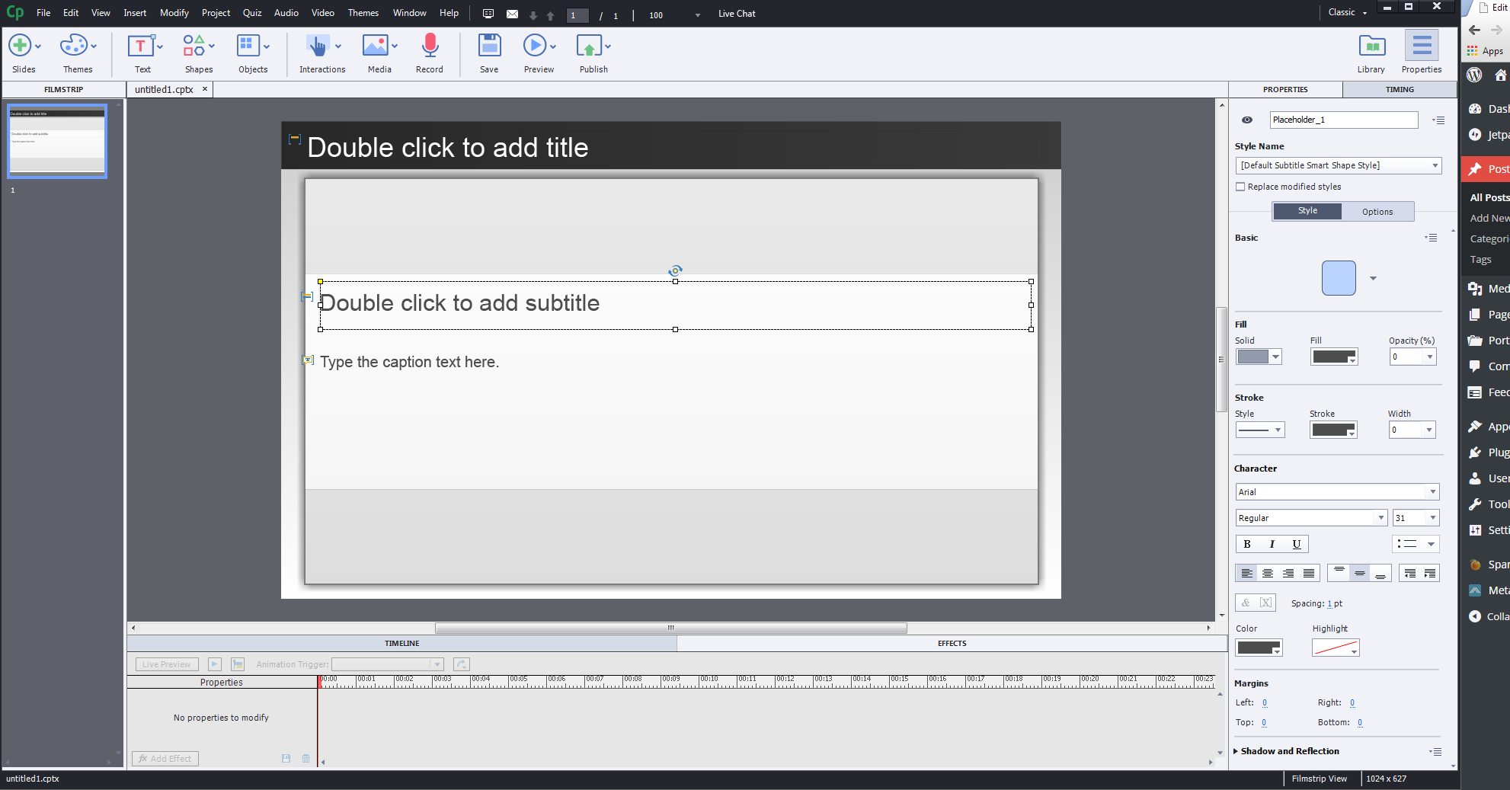
Task: Select the Text tool icon
Action: tap(140, 46)
